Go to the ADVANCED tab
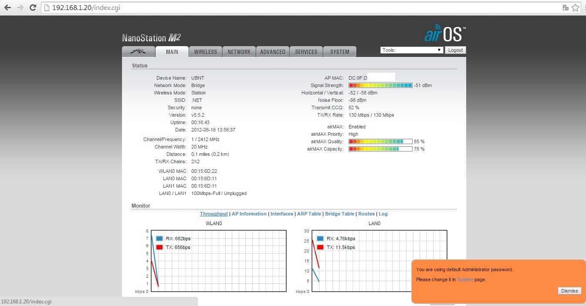Image resolution: width=586 pixels, height=306 pixels. (273, 52)
